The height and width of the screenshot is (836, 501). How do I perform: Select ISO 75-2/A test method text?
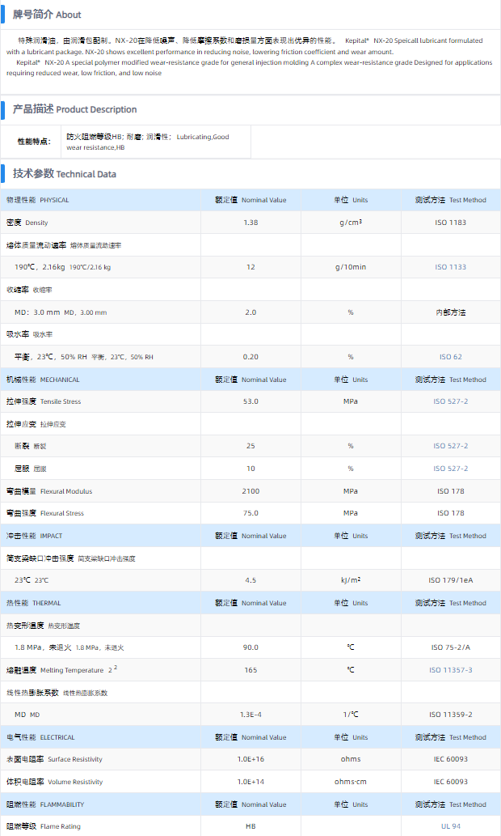[451, 647]
